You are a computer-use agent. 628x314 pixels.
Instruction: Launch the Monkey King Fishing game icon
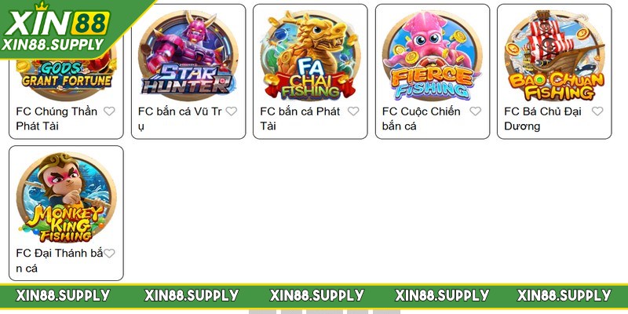pos(67,198)
